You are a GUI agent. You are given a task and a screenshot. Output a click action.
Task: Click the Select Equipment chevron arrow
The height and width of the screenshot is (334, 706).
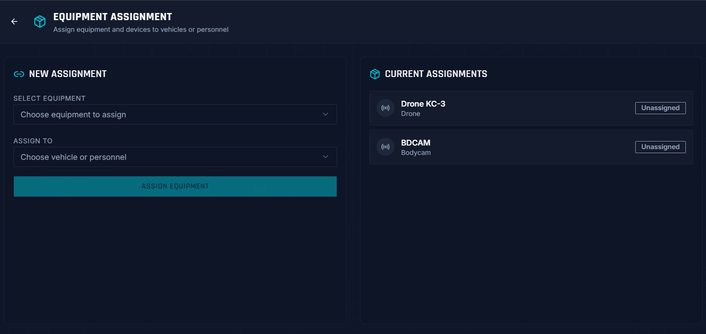point(325,115)
